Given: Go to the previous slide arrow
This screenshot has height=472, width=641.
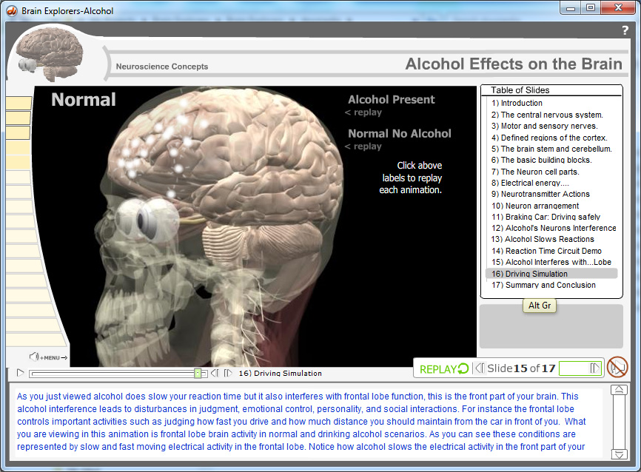Looking at the screenshot, I should coord(479,368).
